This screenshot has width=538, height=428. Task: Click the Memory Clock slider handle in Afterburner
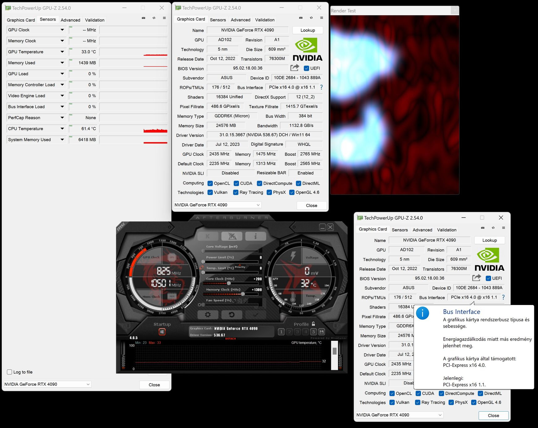243,294
